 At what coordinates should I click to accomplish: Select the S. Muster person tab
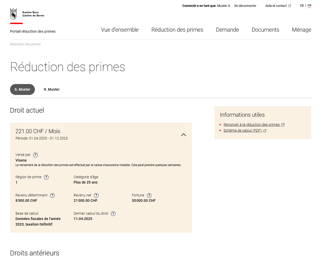(x=22, y=90)
